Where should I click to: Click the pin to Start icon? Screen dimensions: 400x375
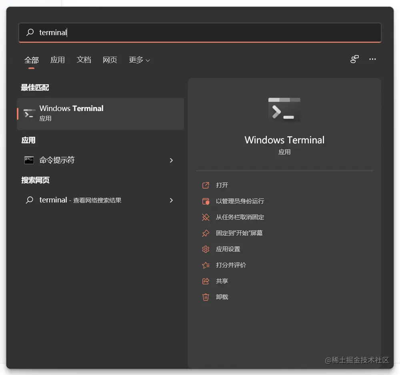pos(206,233)
